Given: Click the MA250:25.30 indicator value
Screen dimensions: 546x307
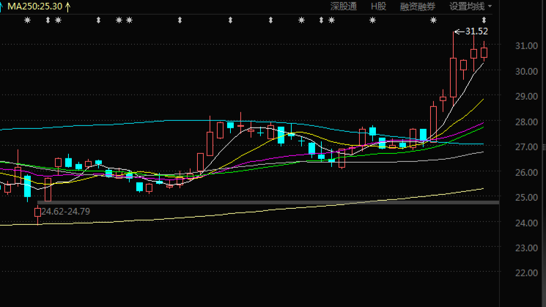Looking at the screenshot, I should point(35,7).
